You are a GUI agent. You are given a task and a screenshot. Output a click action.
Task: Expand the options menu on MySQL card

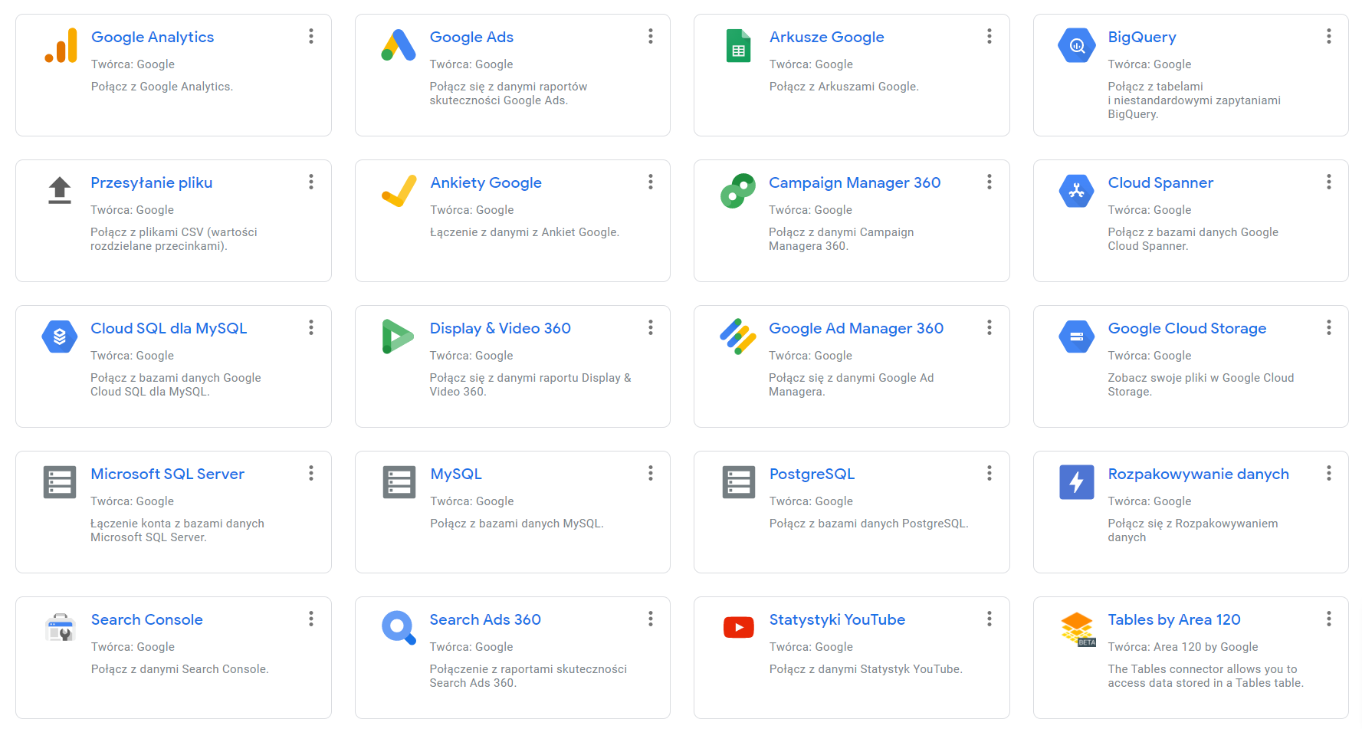[651, 473]
